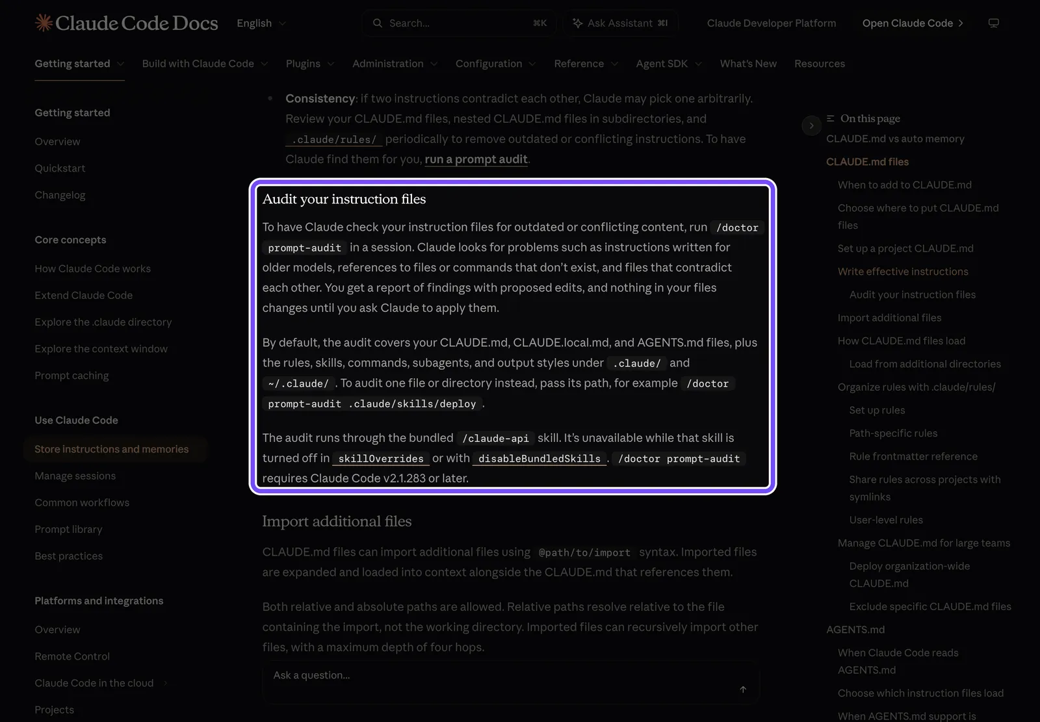Expand the Build with Claude Code menu
The height and width of the screenshot is (722, 1040).
point(205,64)
